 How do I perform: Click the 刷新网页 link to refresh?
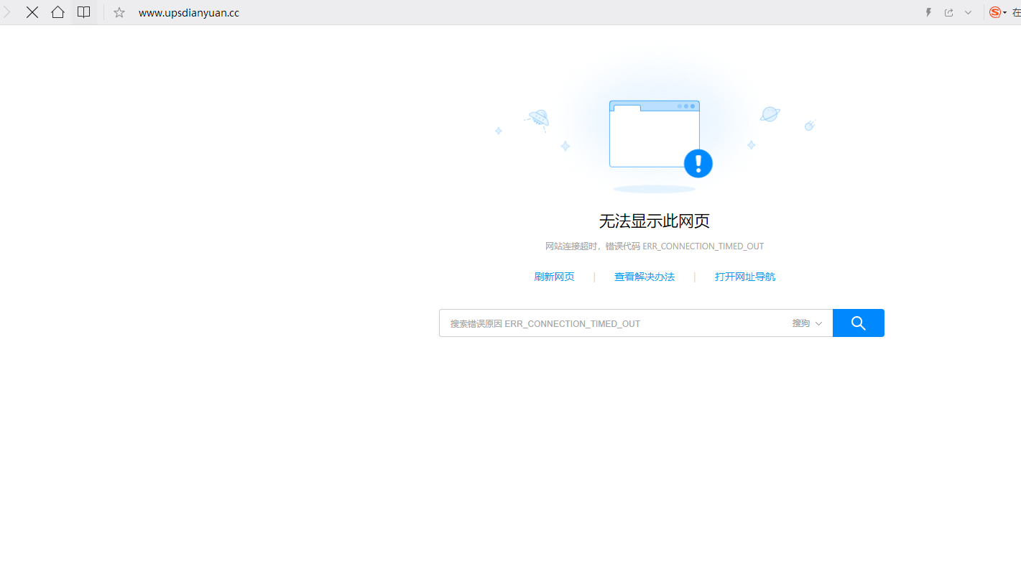click(554, 277)
